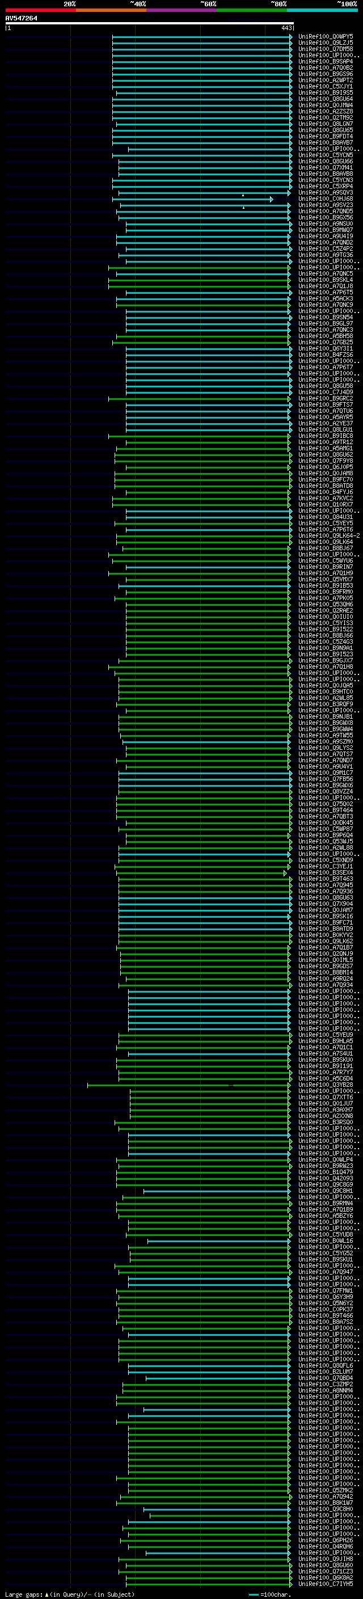Viewport: 363px width, 1599px height.
Task: Open hit UniRef100_Q9LZJ5
Action: (x=326, y=43)
